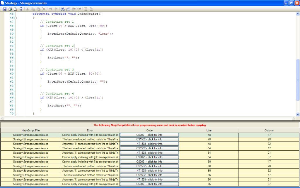Open NT1503 info for line 60 column 32
The width and height of the screenshot is (300, 188).
tap(149, 171)
